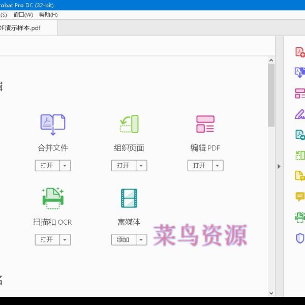Click 打开 button under 扫描和 OCR

click(x=47, y=239)
